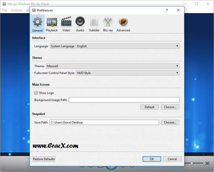Click Default button for background image
The height and width of the screenshot is (172, 214).
coord(150,107)
